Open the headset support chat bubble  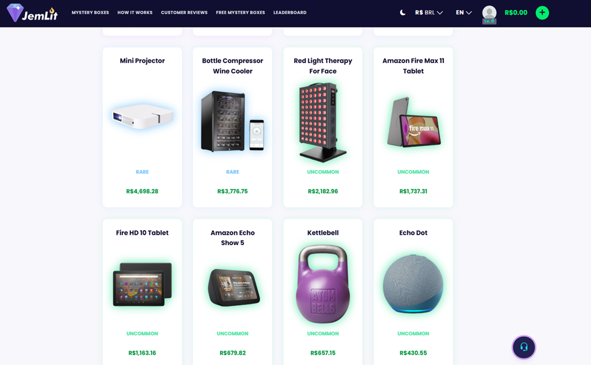tap(524, 347)
